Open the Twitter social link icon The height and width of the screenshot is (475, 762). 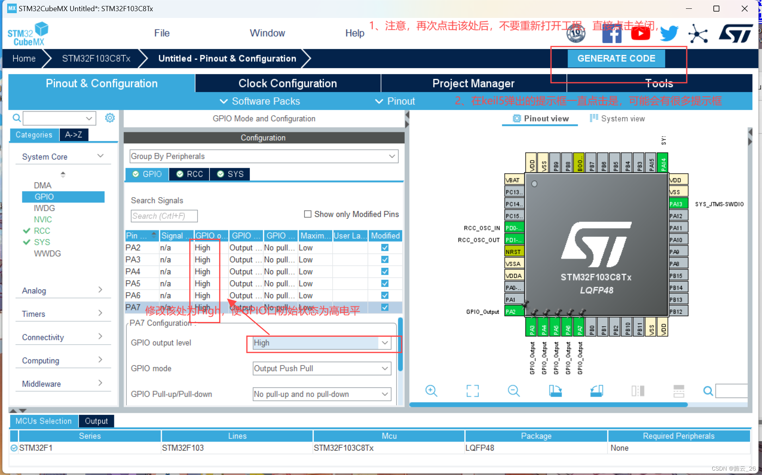[x=669, y=33]
